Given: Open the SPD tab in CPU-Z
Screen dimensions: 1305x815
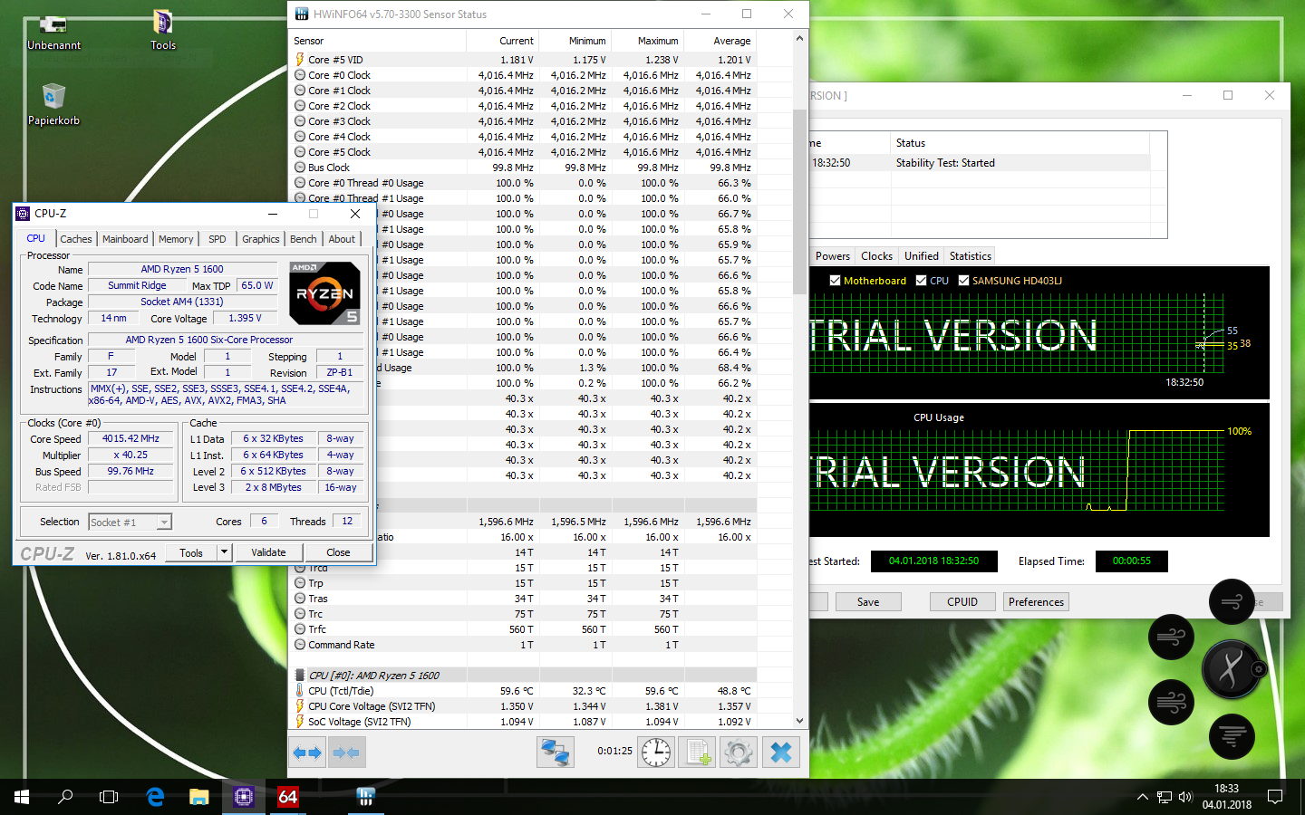Looking at the screenshot, I should [x=217, y=239].
